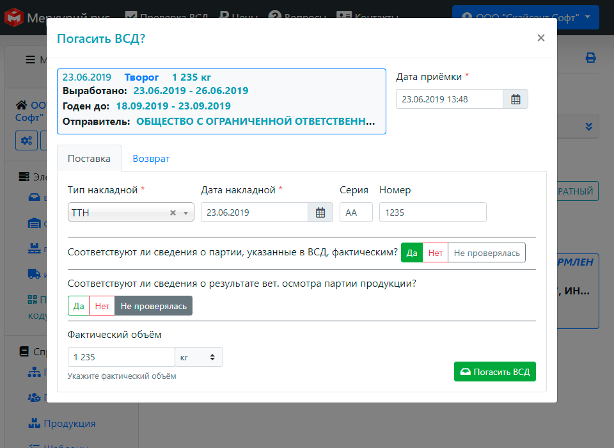
Task: Clear the ТТН selection with the × icon
Action: point(172,211)
